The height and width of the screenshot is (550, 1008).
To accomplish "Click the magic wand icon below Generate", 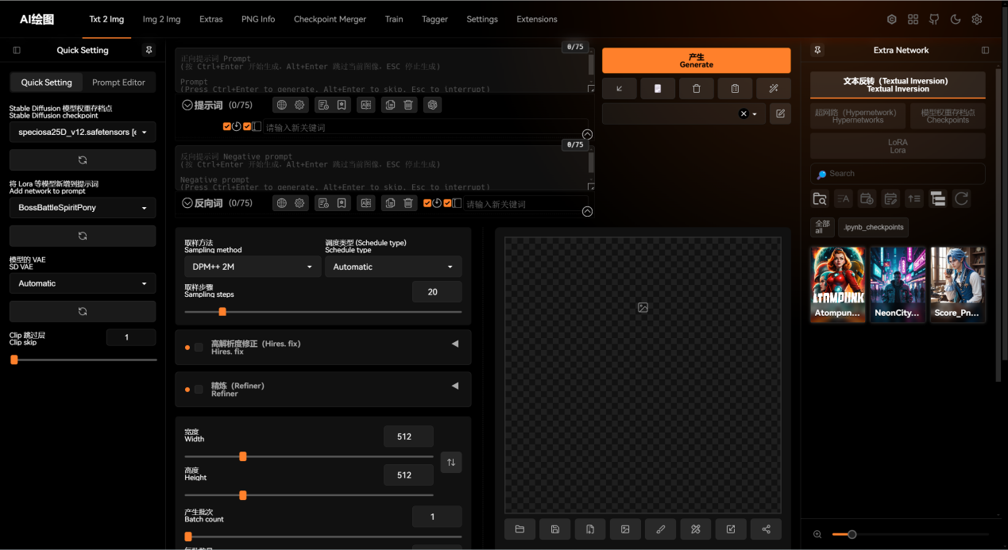I will 773,88.
